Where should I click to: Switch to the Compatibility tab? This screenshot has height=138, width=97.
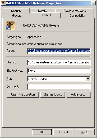tap(77, 16)
